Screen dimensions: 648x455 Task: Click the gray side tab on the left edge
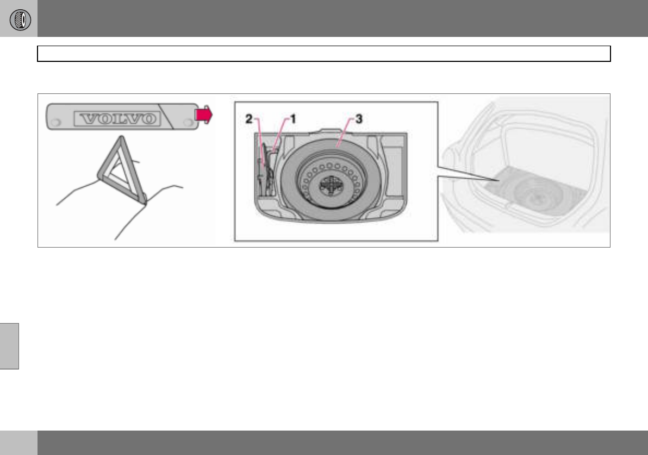[x=9, y=346]
